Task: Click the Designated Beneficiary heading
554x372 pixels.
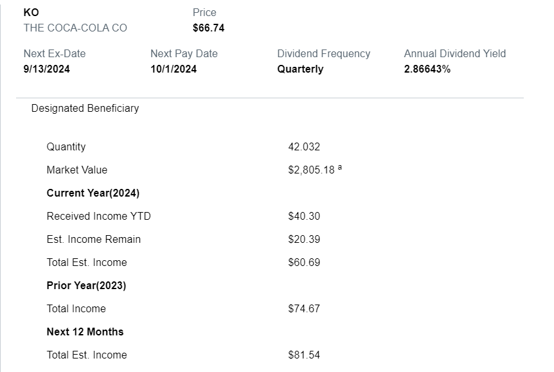Action: tap(85, 108)
